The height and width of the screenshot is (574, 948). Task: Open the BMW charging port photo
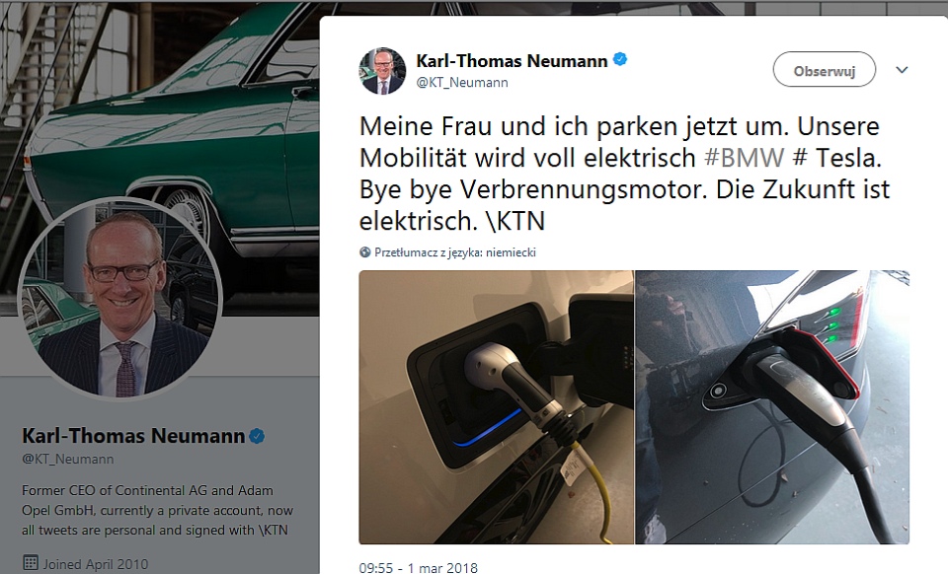[496, 407]
